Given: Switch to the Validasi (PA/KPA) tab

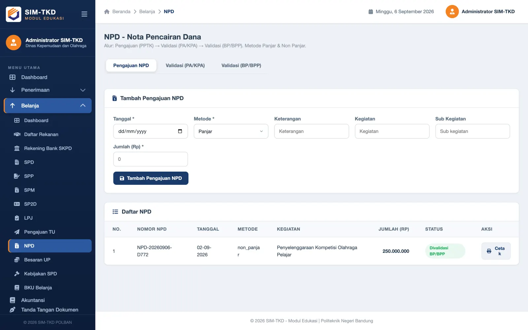Looking at the screenshot, I should pyautogui.click(x=185, y=66).
